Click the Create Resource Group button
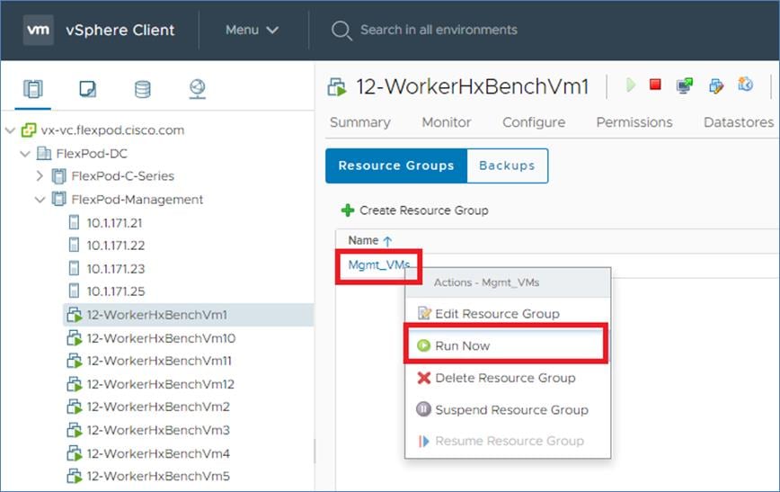The width and height of the screenshot is (780, 492). click(x=414, y=210)
